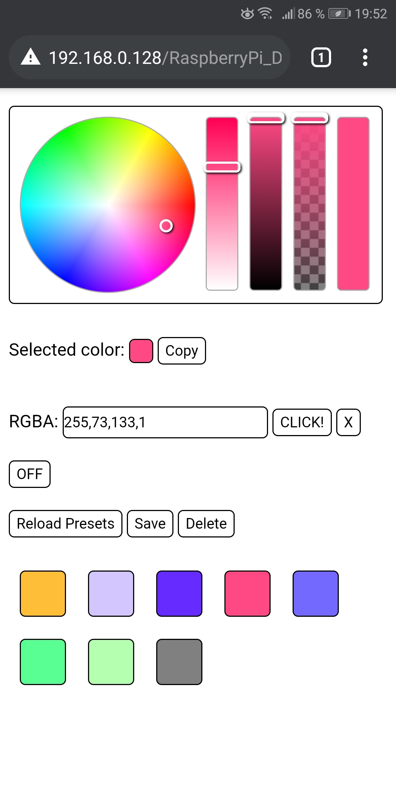Image resolution: width=396 pixels, height=793 pixels.
Task: Pick the gray preset swatch
Action: (x=179, y=662)
